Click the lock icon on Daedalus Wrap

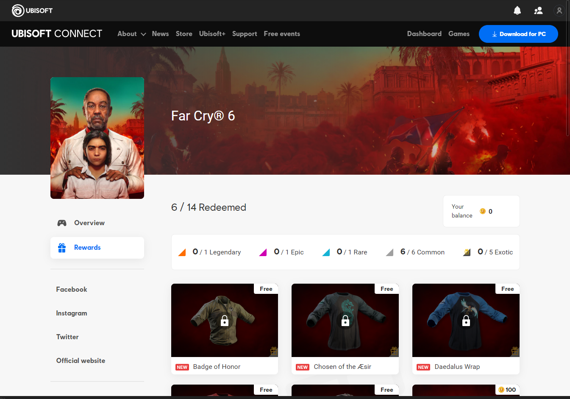coord(466,321)
